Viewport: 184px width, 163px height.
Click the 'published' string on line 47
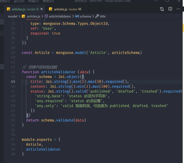pyautogui.click(x=100, y=91)
